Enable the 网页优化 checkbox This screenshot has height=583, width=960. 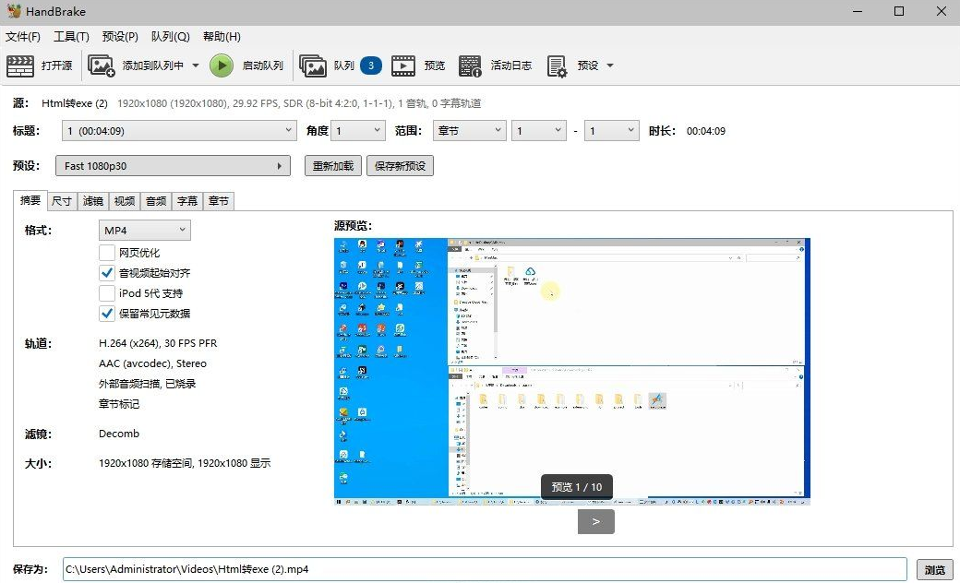pyautogui.click(x=107, y=253)
